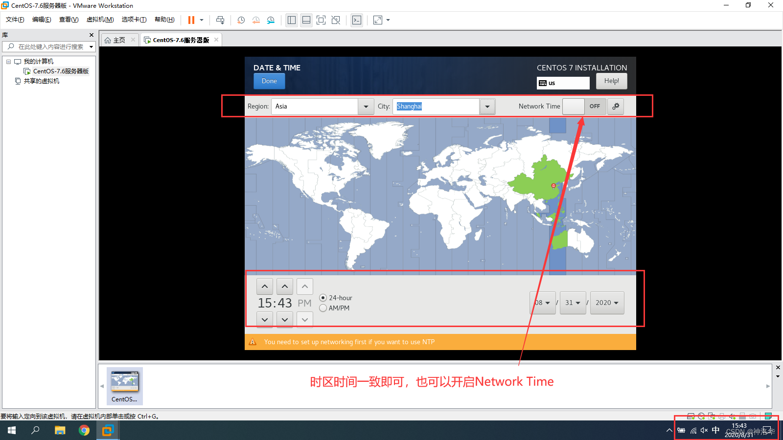The image size is (783, 440).
Task: Open the stretch display options dropdown
Action: 388,20
